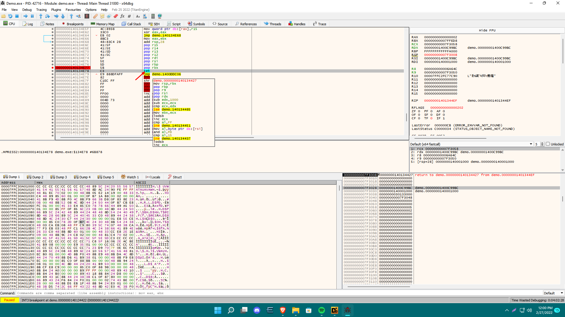The width and height of the screenshot is (565, 317).
Task: Step over the next instruction
Action: [x=47, y=16]
